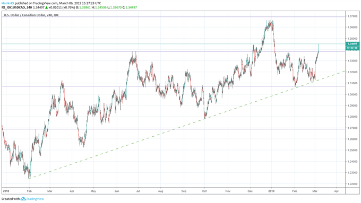Click the TradingView cloud logo icon

[x=23, y=199]
